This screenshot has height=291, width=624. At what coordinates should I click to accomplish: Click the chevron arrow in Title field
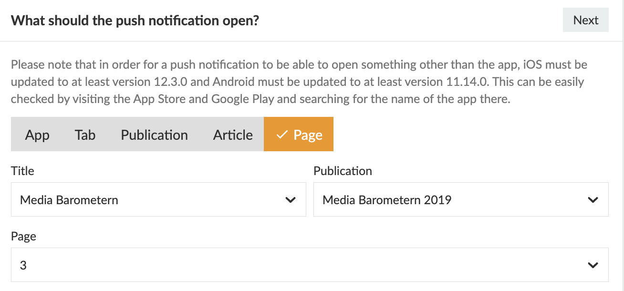[x=290, y=200]
